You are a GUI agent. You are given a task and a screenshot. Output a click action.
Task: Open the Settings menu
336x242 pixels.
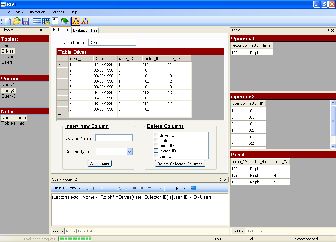[x=58, y=12]
